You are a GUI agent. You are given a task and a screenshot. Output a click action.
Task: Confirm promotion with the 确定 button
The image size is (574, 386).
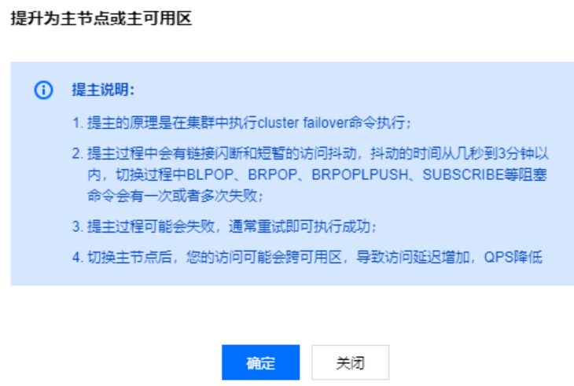click(x=260, y=362)
